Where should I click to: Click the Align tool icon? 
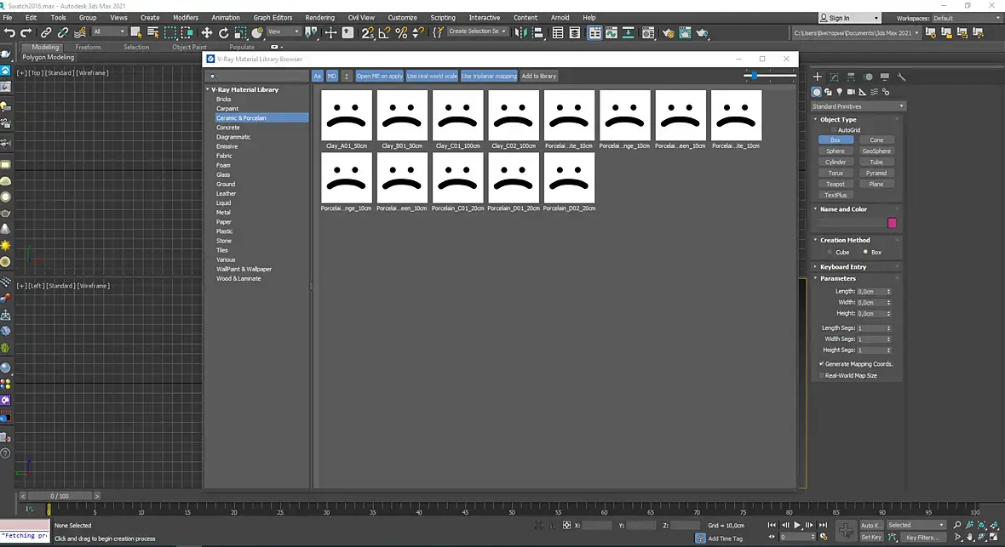[537, 32]
